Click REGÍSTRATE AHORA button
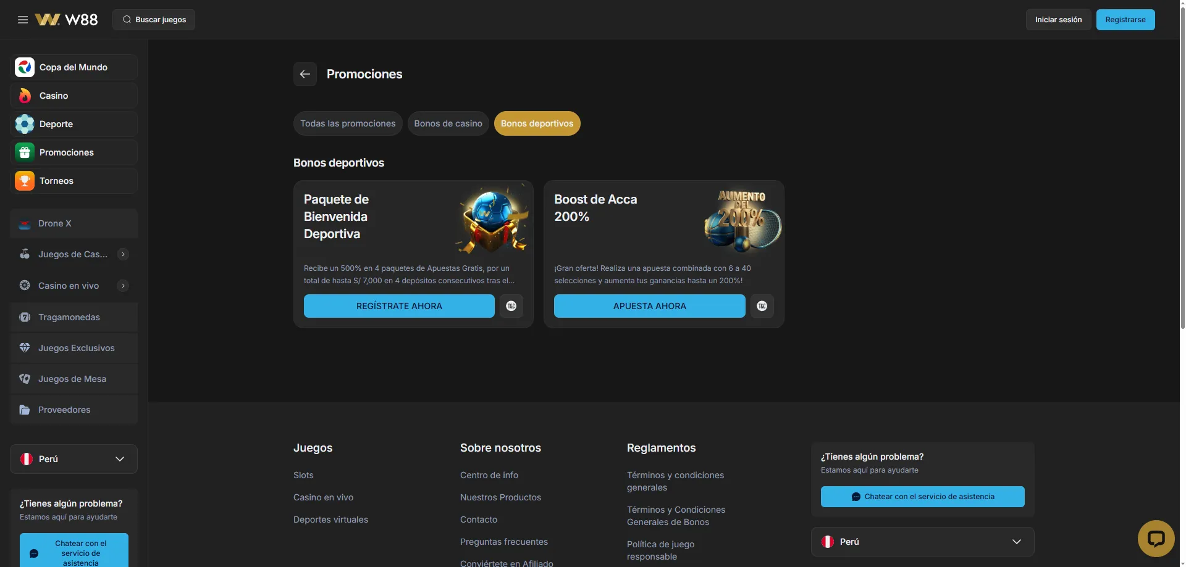The width and height of the screenshot is (1186, 567). (x=399, y=306)
